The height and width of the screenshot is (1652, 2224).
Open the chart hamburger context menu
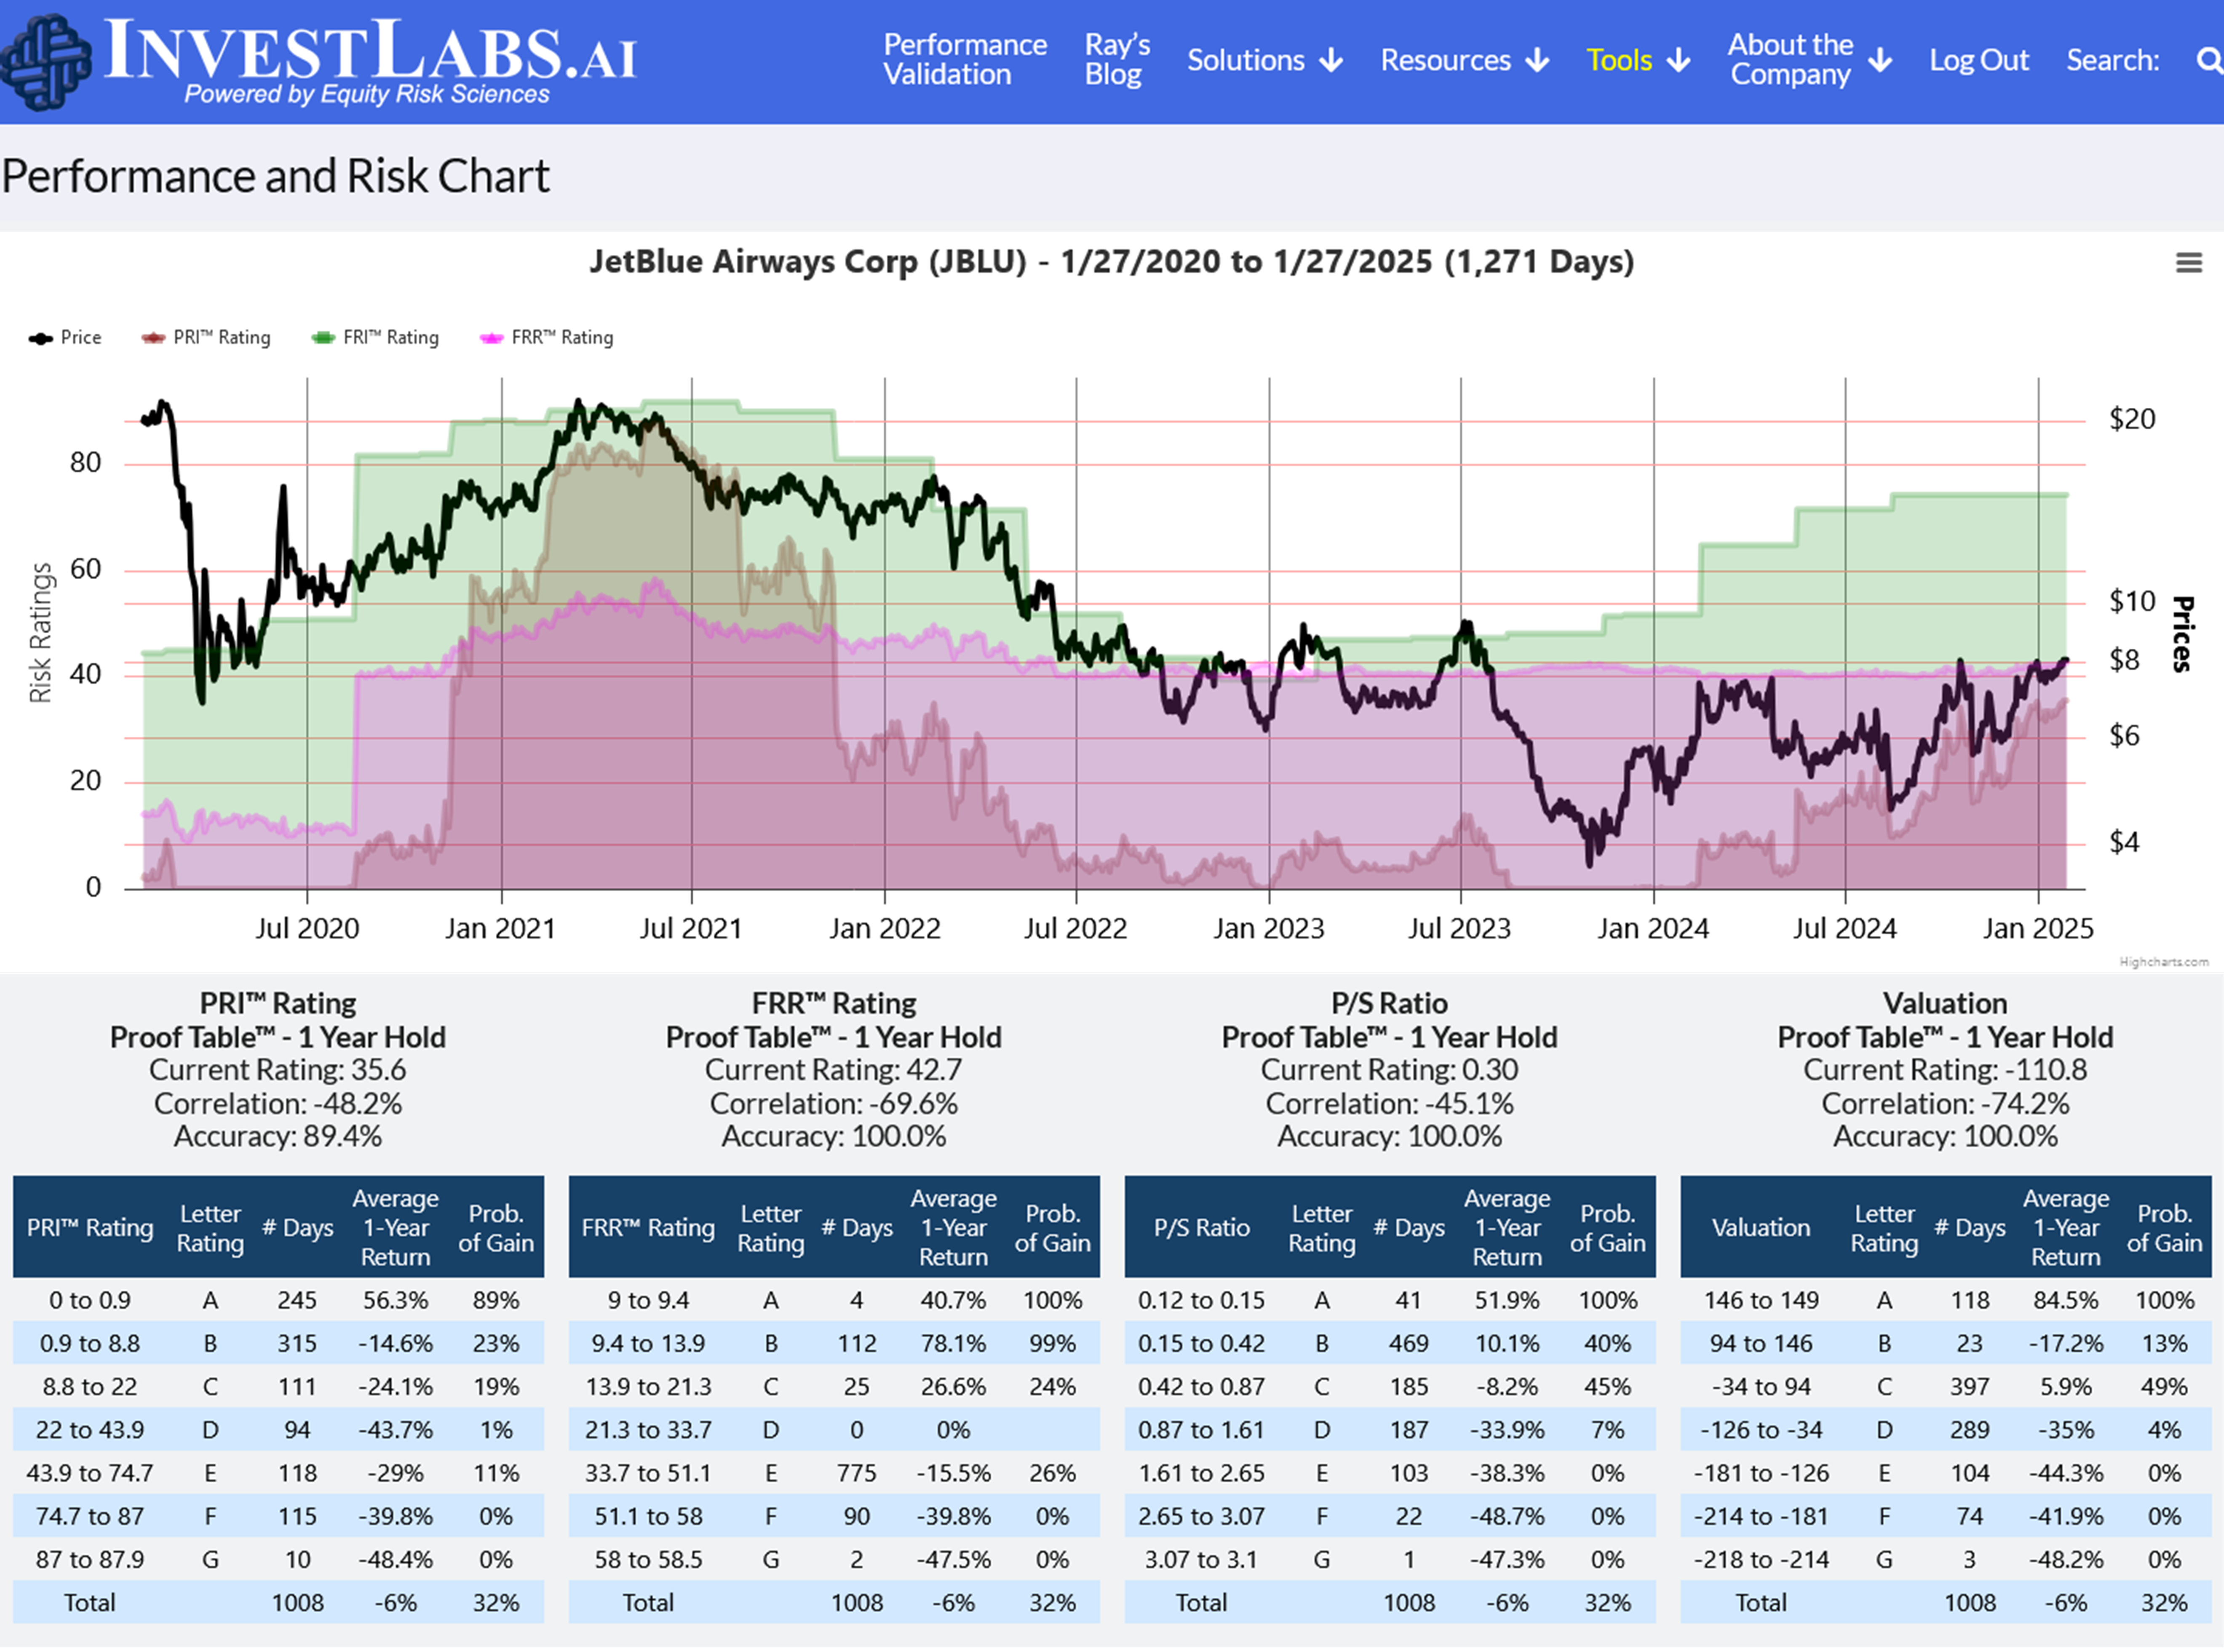(2188, 263)
